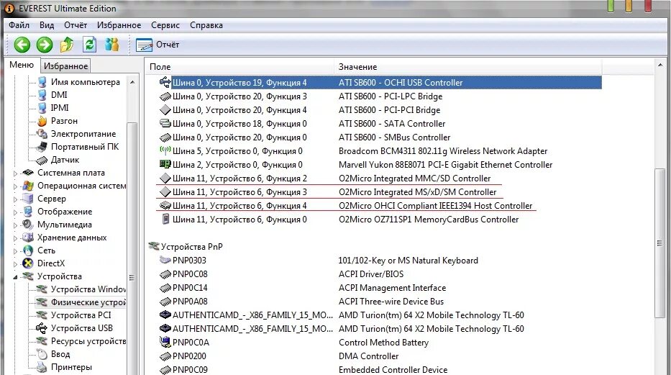Click keyboard icon of PNP0303 row
This screenshot has height=375, width=671.
(x=165, y=260)
